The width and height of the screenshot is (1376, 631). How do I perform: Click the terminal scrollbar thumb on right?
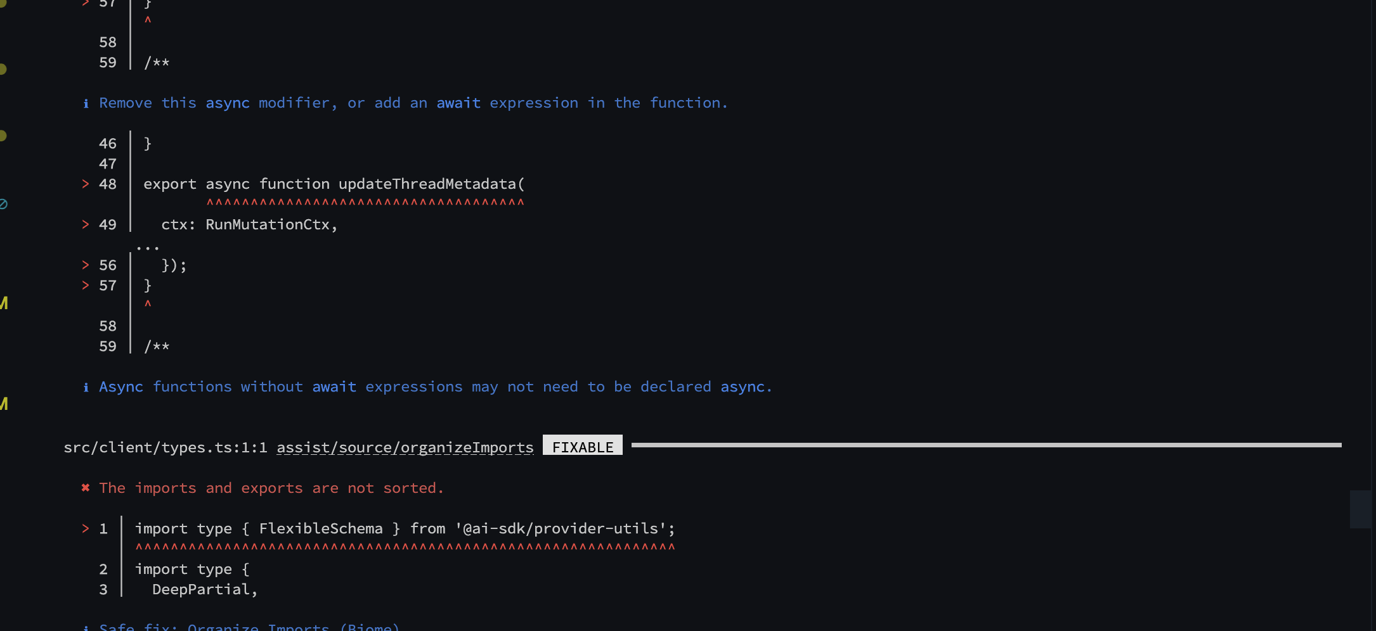pos(1360,509)
